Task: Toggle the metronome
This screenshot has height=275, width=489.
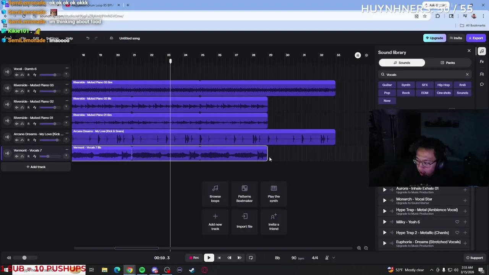Action: 327,258
